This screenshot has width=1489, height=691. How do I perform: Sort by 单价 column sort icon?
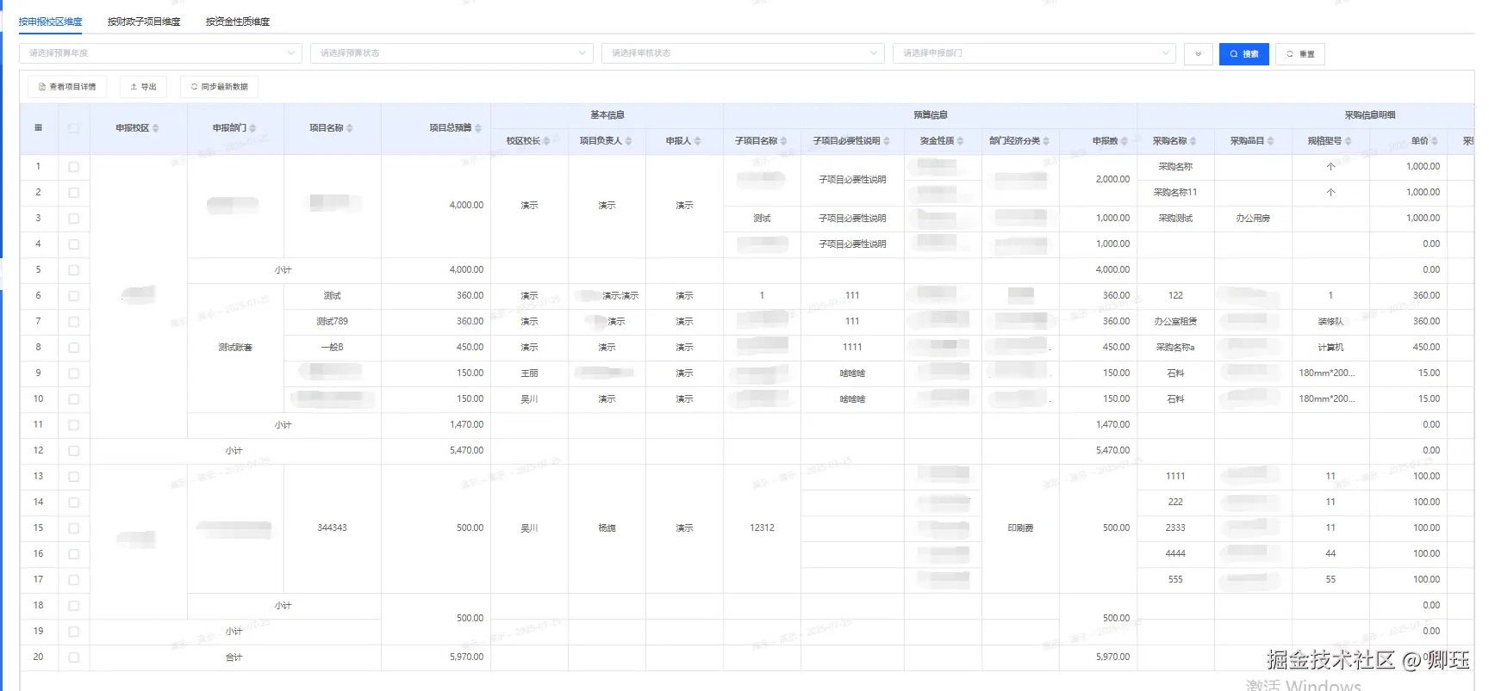pos(1435,141)
